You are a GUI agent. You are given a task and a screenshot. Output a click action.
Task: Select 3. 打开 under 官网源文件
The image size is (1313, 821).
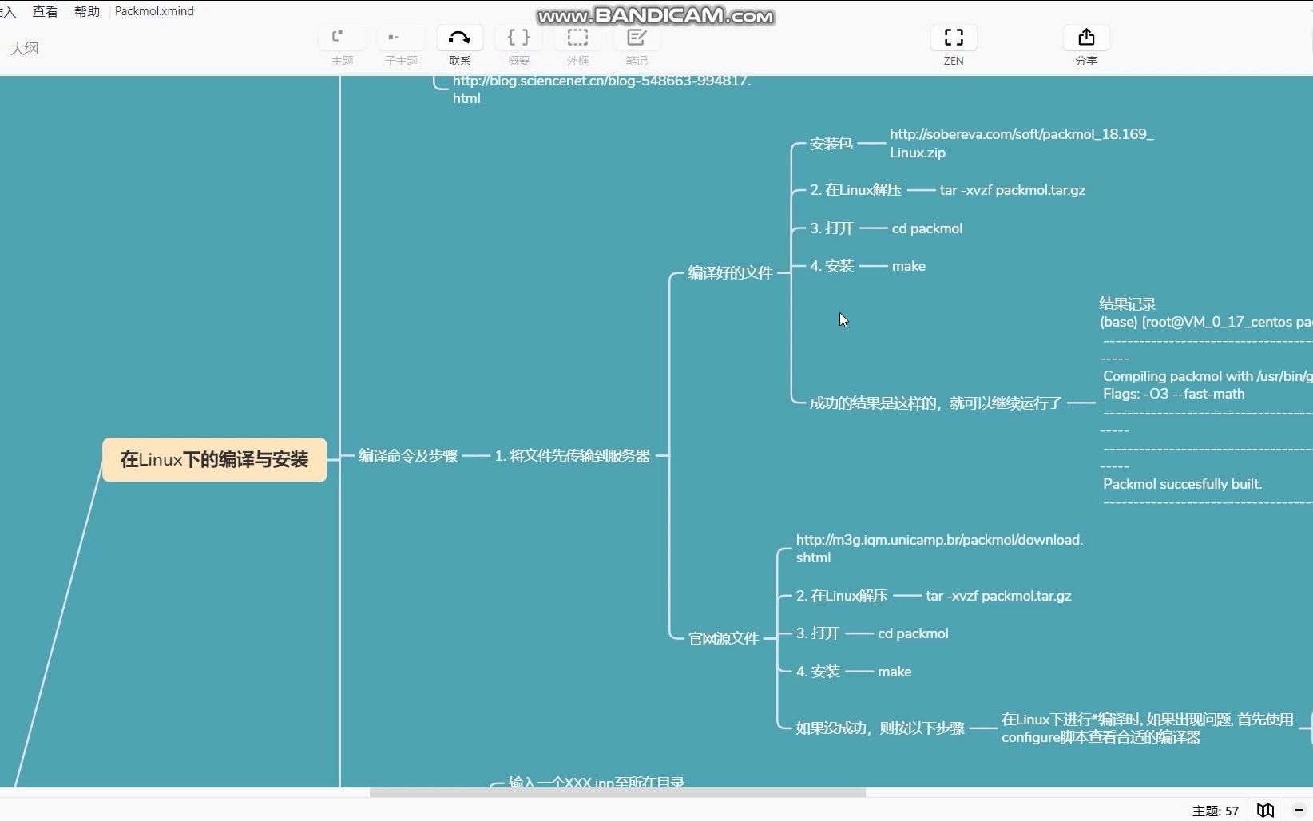tap(818, 633)
